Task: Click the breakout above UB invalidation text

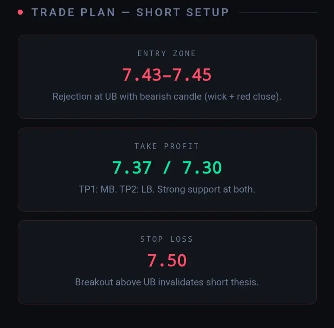Action: (167, 282)
